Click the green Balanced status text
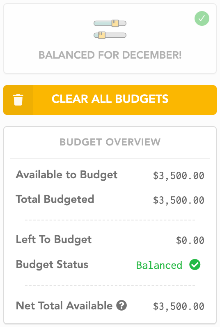The width and height of the screenshot is (220, 327). tap(159, 265)
